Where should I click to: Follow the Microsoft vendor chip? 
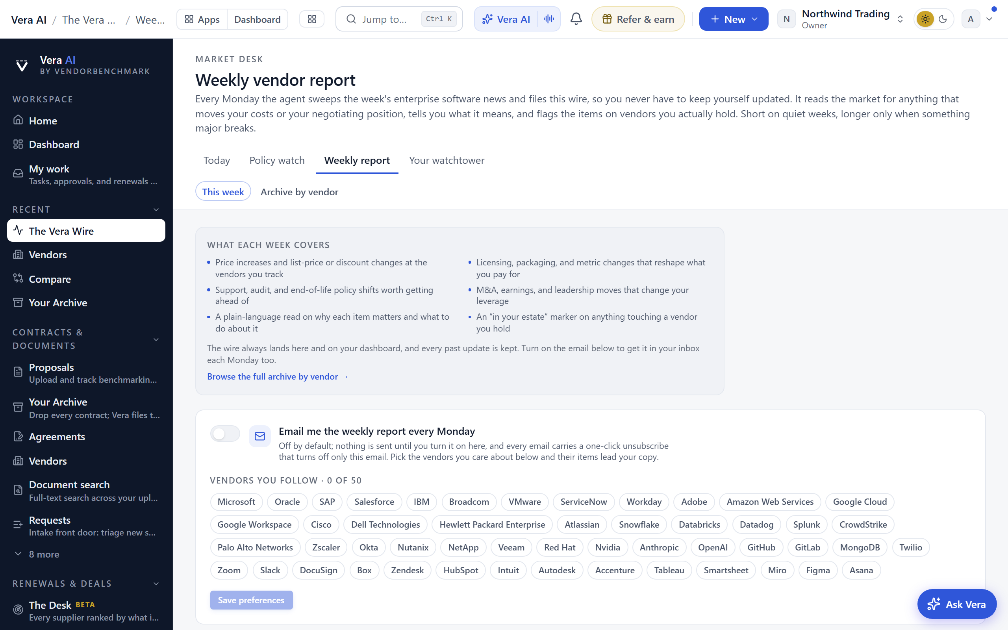[x=236, y=502]
